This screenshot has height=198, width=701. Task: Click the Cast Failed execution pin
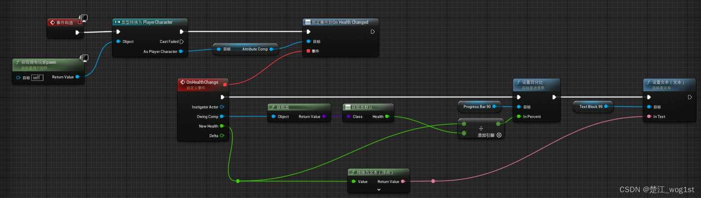tap(182, 42)
